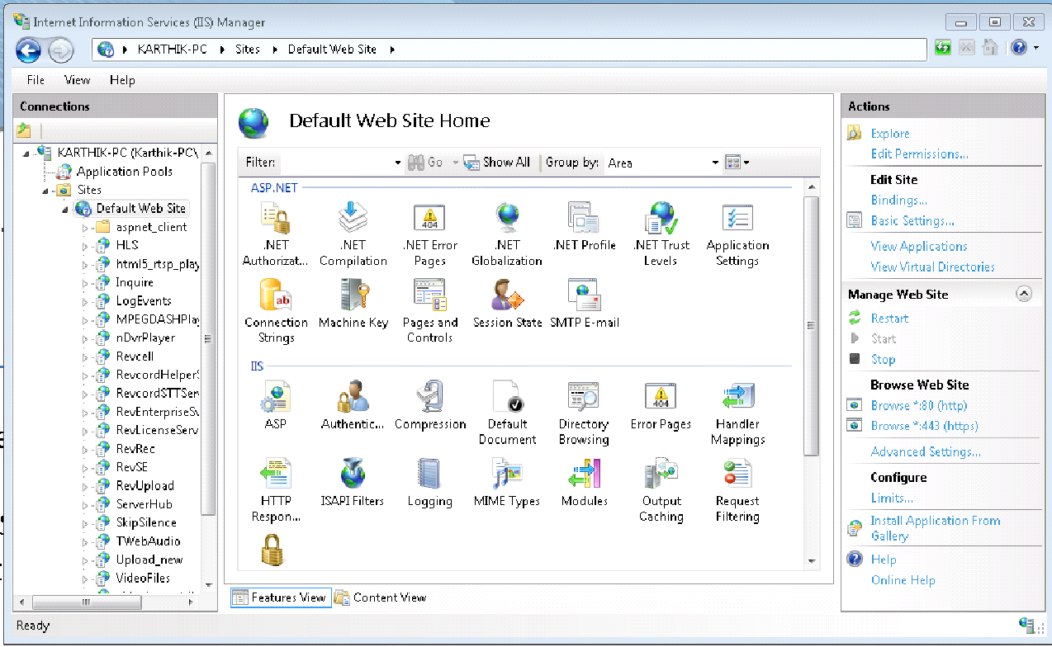Expand the aspnet_client folder node
1052x647 pixels.
point(84,227)
